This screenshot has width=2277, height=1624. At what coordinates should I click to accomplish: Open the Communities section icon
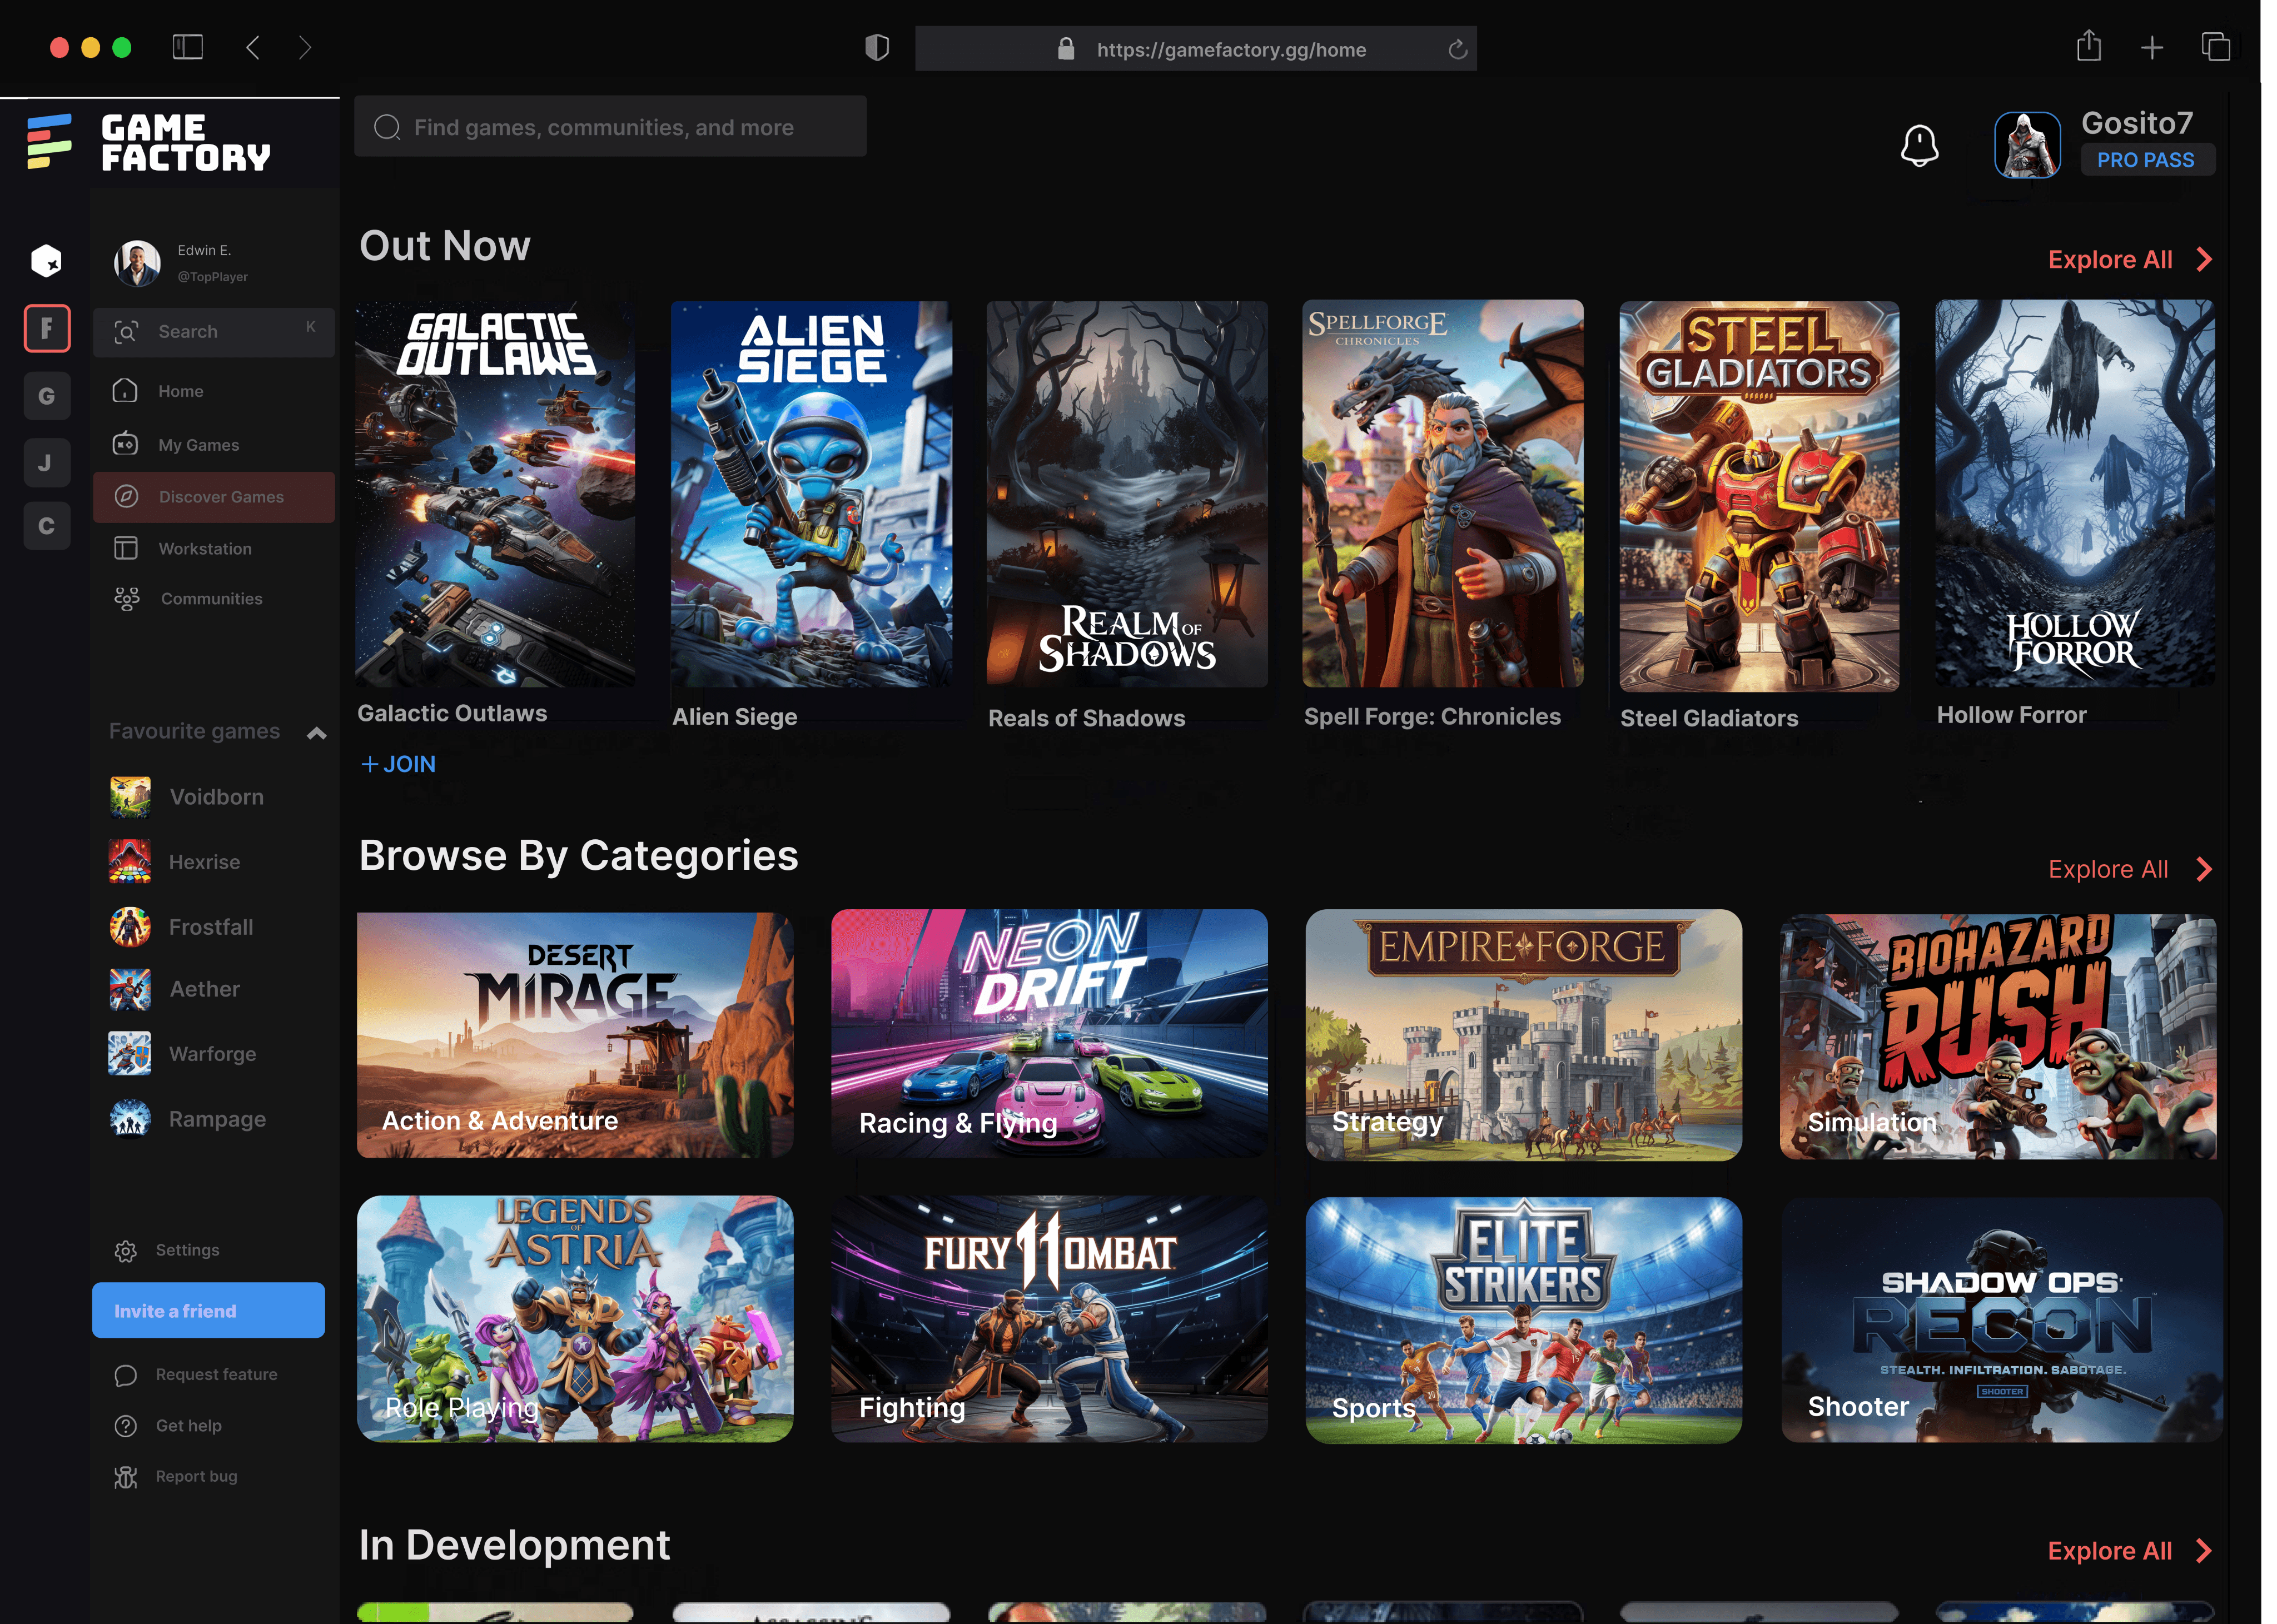(127, 597)
